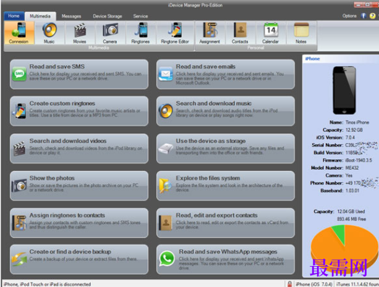Click iTunes 11.1.4.62 status bar entry
The height and width of the screenshot is (287, 379).
tap(357, 284)
